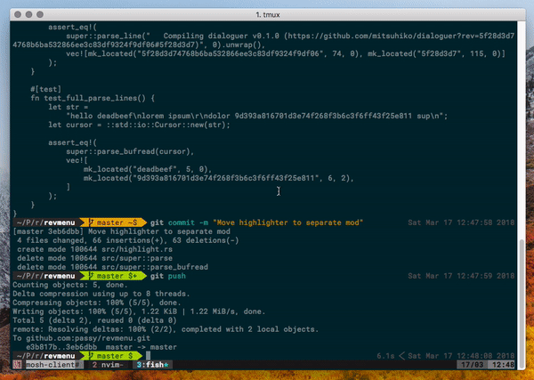Viewport: 534px width, 380px height.
Task: Click 'delete mode 100644 src/super::parse_bufread' line
Action: click(x=112, y=267)
